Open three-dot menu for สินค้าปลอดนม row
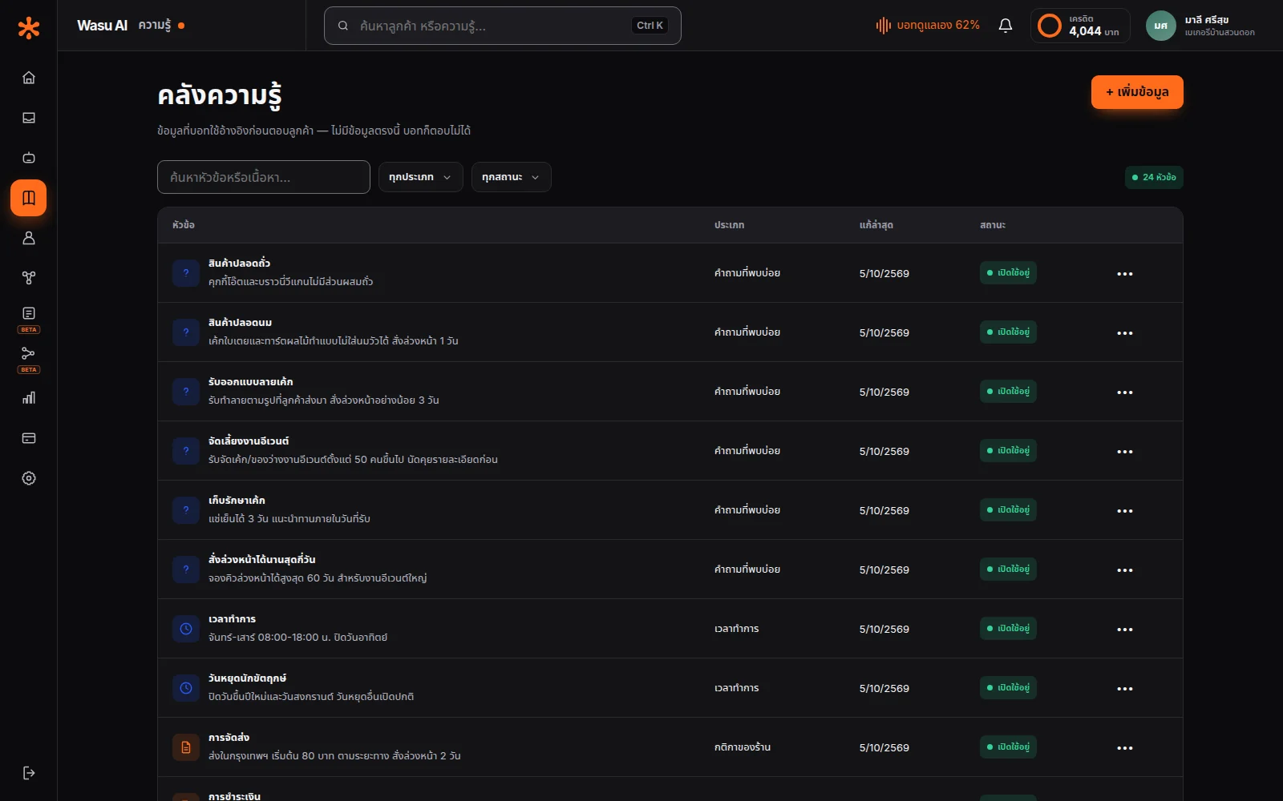This screenshot has width=1283, height=801. pos(1125,333)
